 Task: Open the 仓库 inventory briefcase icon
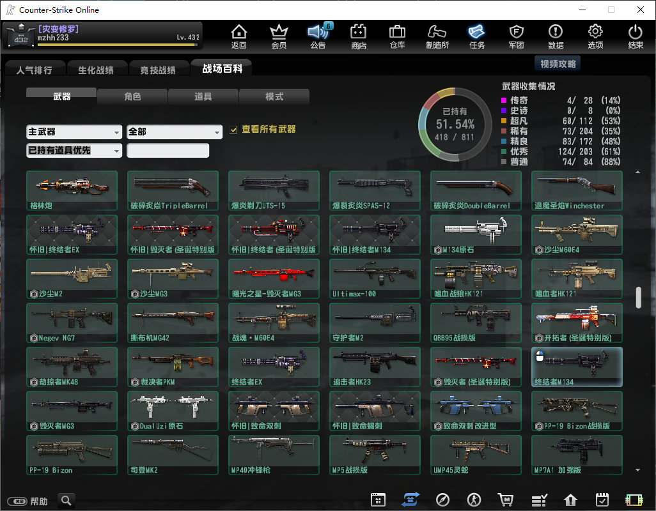[397, 36]
